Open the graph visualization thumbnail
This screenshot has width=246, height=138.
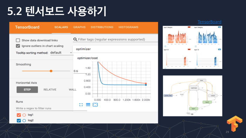coord(193,96)
